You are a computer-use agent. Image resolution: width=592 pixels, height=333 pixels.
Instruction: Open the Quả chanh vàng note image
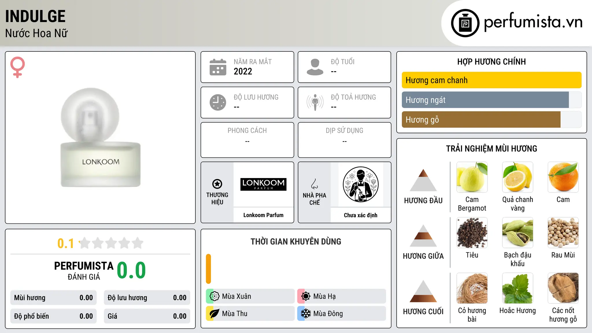[x=517, y=177]
